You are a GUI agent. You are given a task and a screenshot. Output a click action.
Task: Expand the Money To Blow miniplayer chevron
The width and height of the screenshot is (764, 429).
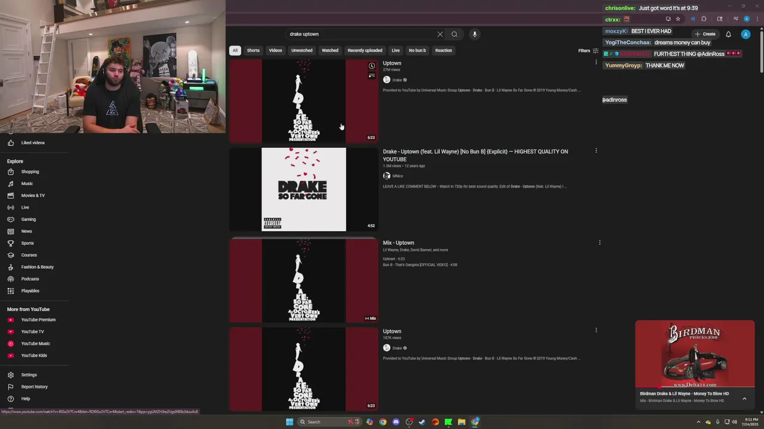pyautogui.click(x=744, y=398)
